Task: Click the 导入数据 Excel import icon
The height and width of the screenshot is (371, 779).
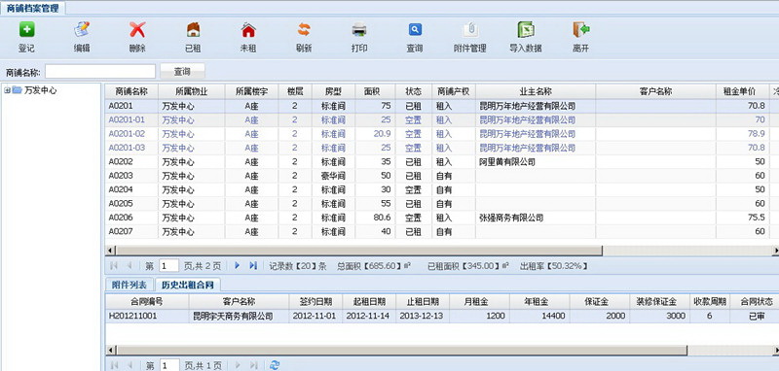Action: (526, 30)
